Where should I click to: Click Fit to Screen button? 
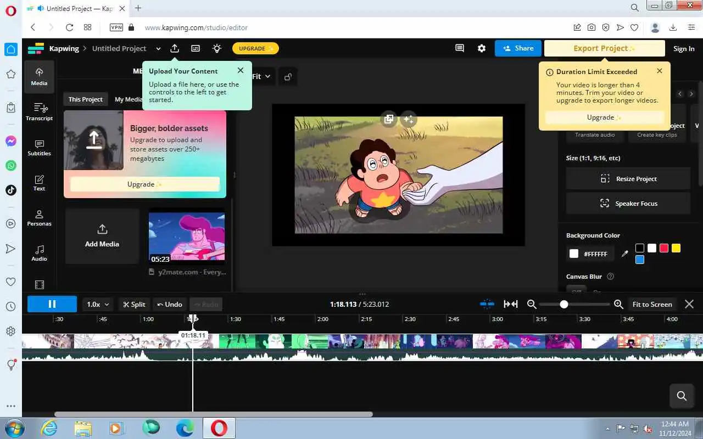pyautogui.click(x=652, y=304)
